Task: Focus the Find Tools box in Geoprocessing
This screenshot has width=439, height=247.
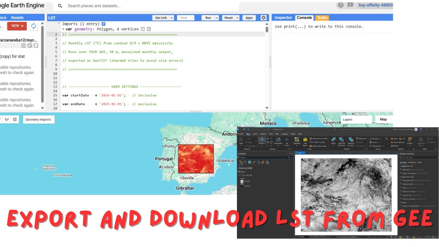Action: tap(420, 157)
